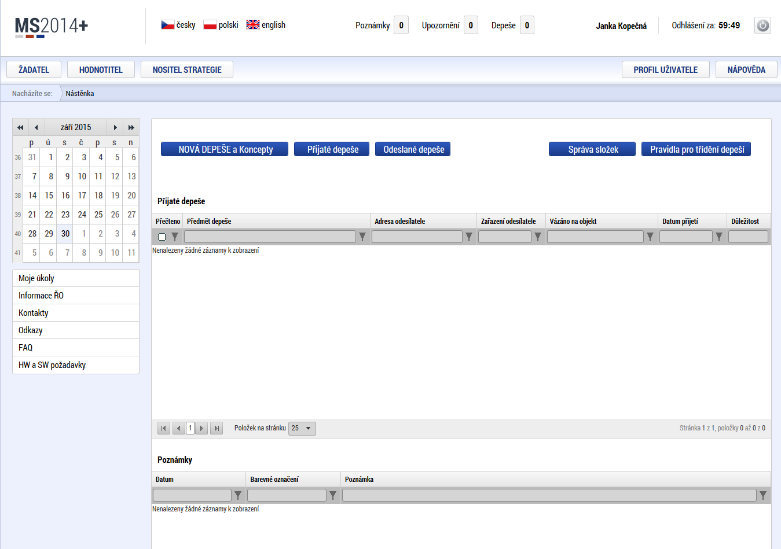Screen dimensions: 781x549
Task: Open HW a SW požadavky
Action: (x=76, y=365)
